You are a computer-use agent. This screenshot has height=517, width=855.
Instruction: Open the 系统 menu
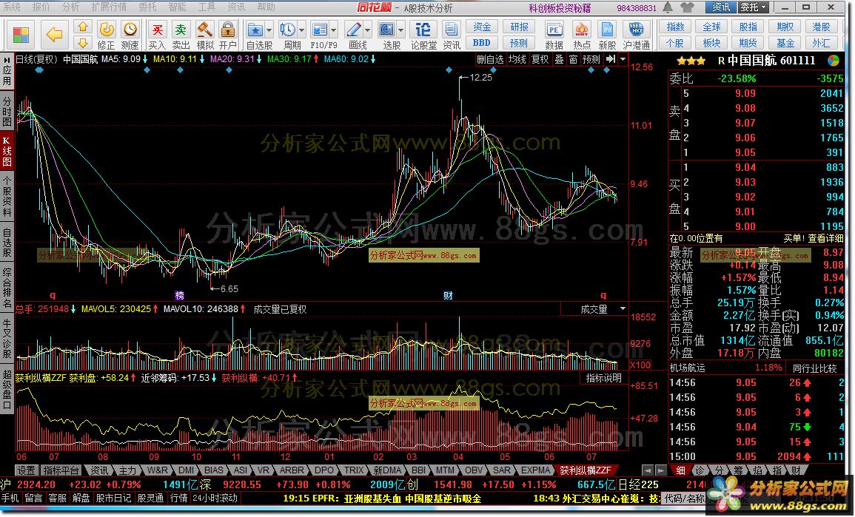11,7
